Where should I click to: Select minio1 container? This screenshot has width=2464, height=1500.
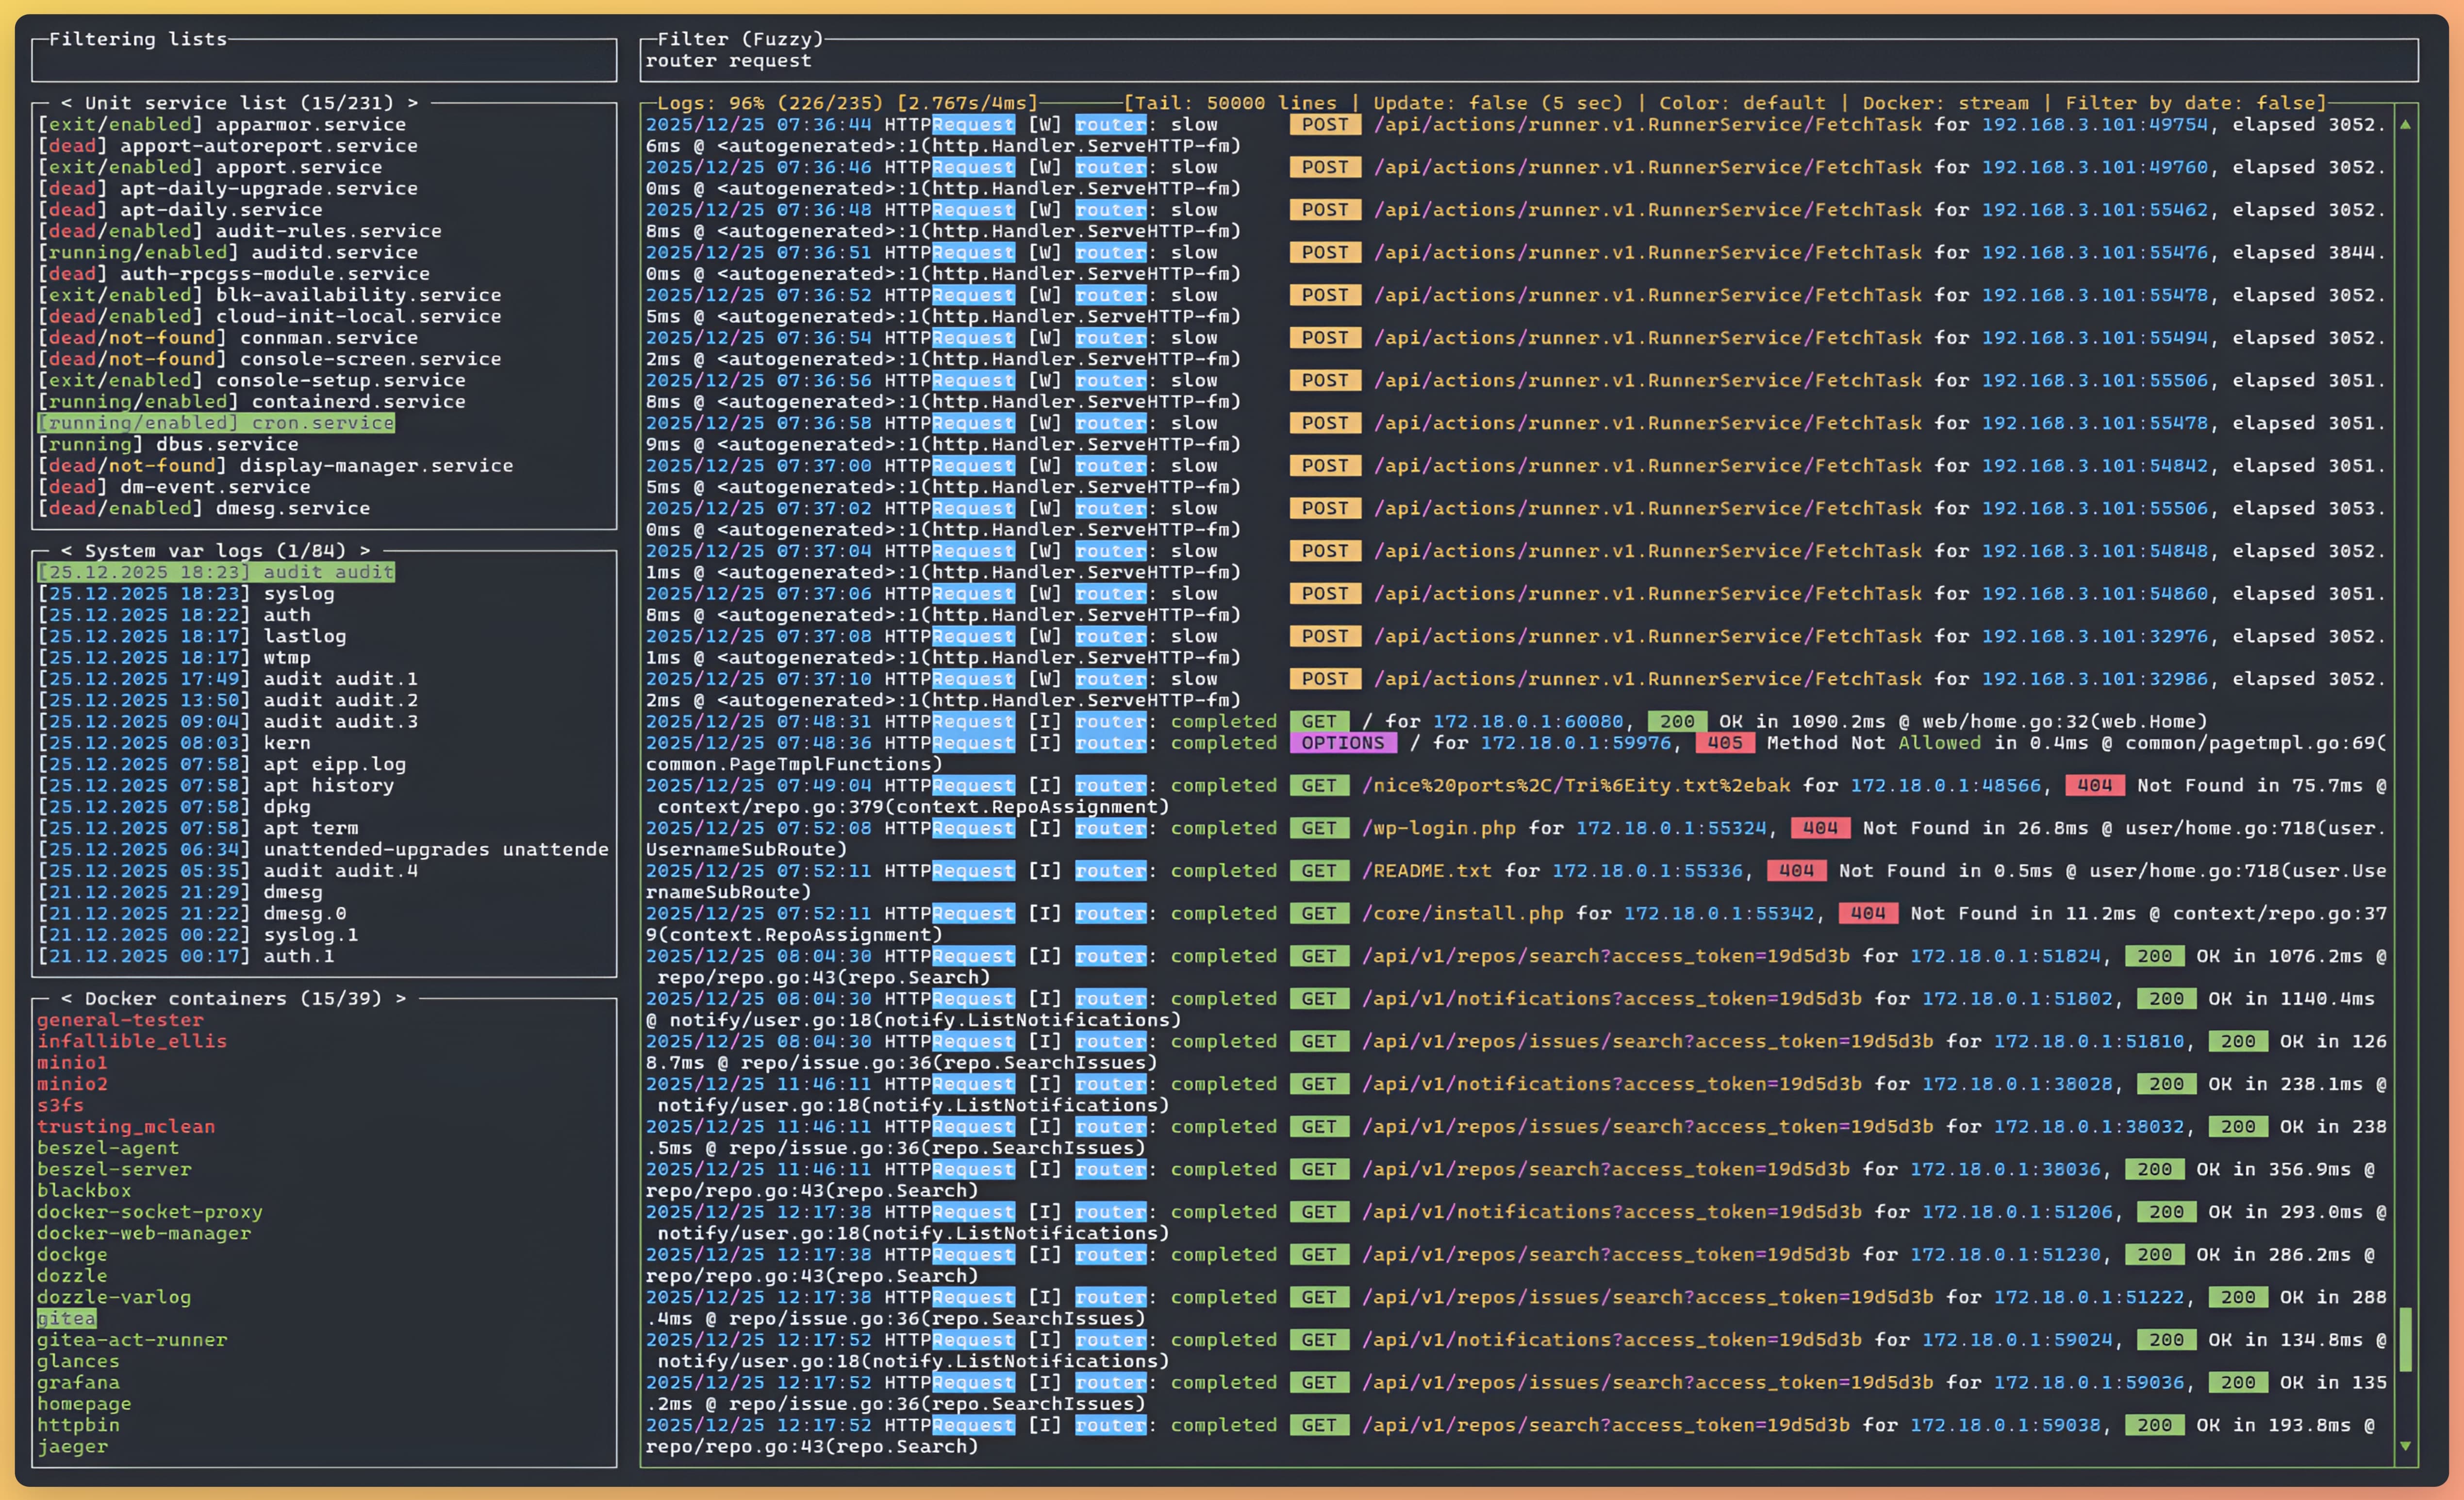tap(72, 1063)
